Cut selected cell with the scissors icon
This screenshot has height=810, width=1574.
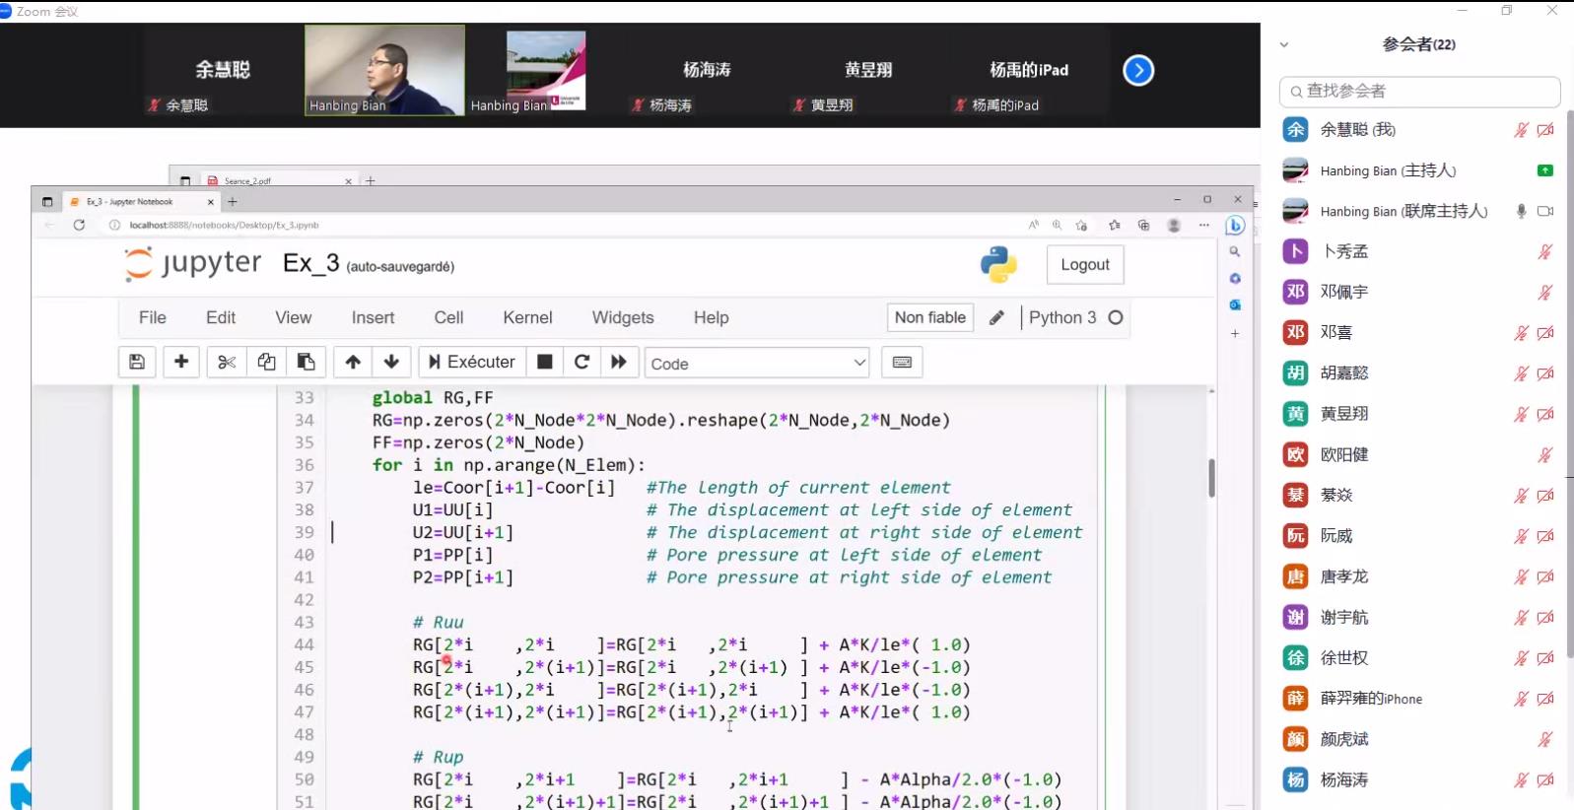[x=227, y=363]
